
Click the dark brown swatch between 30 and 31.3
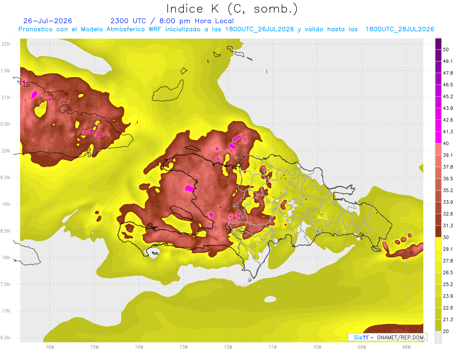coord(438,231)
